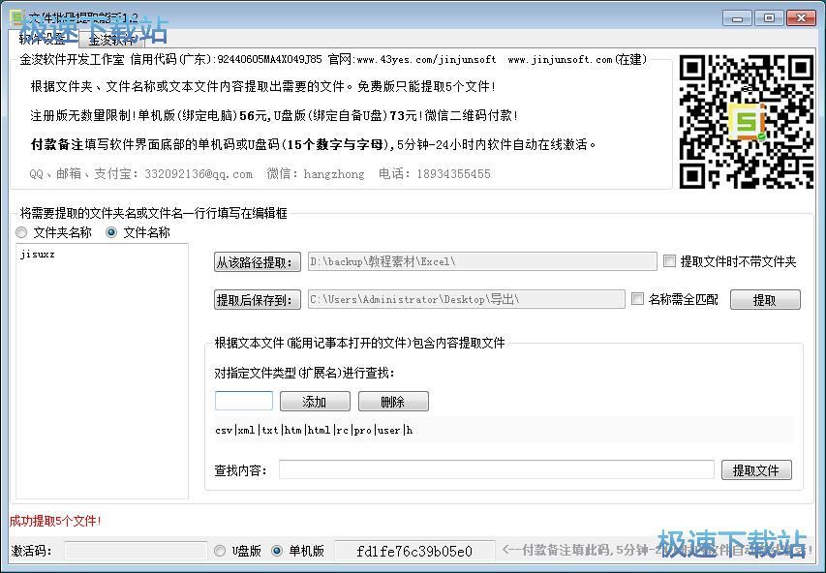The width and height of the screenshot is (826, 573).
Task: Click the 提取文件 button
Action: [x=756, y=469]
